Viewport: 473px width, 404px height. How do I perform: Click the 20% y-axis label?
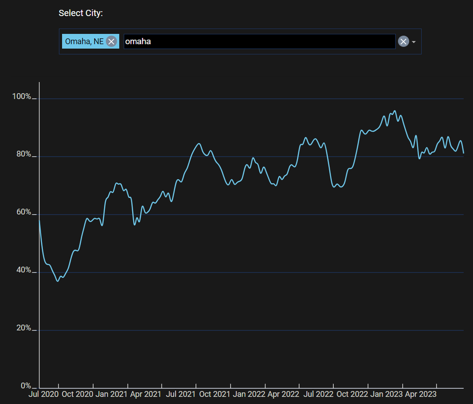[24, 328]
